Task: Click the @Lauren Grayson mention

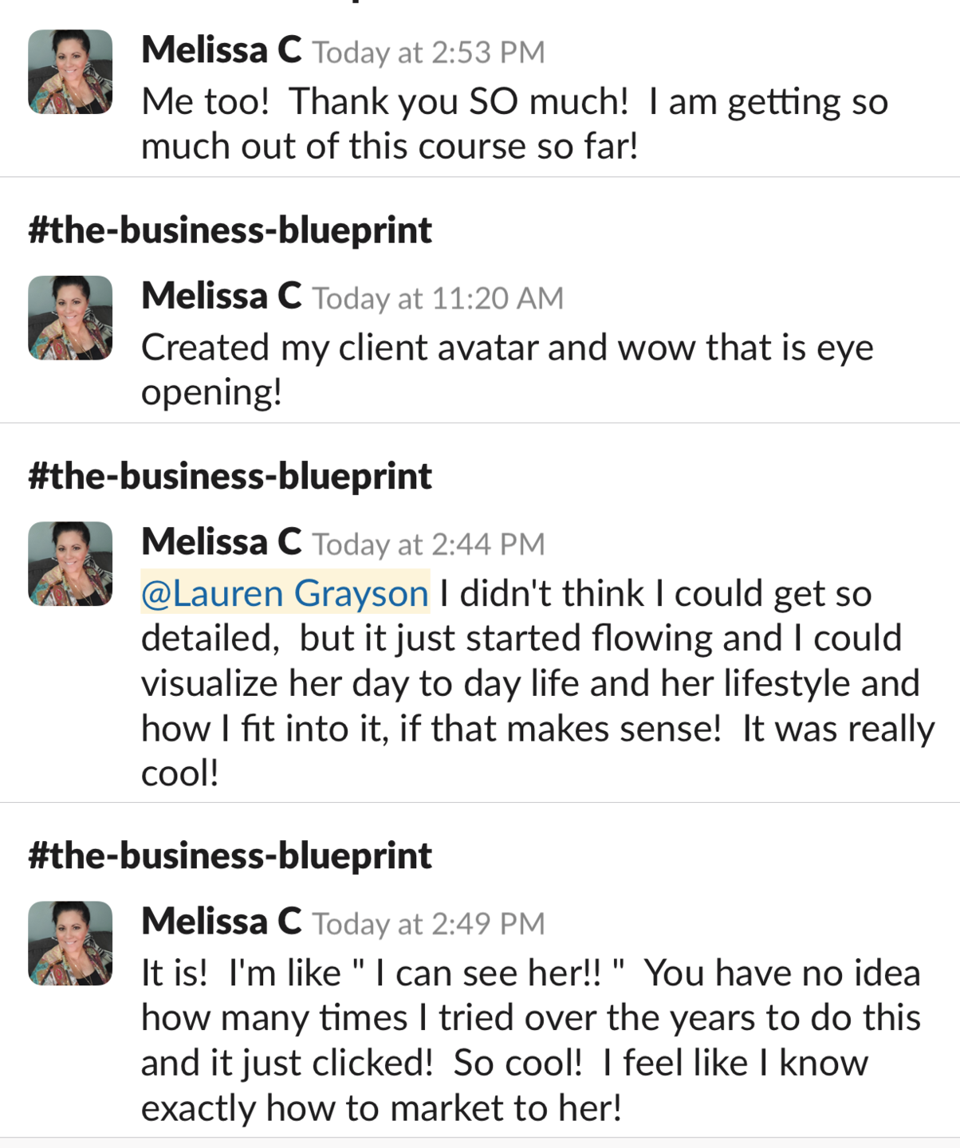Action: [x=285, y=593]
